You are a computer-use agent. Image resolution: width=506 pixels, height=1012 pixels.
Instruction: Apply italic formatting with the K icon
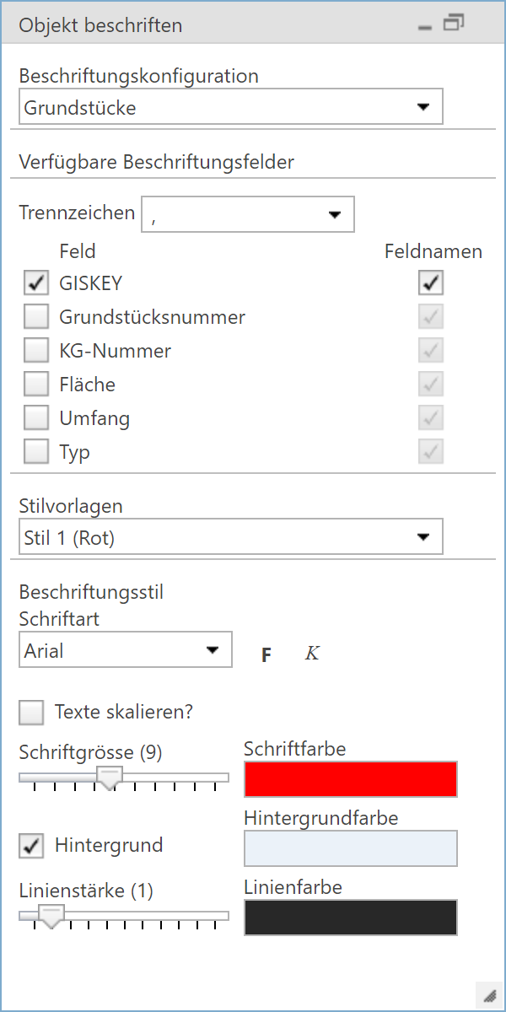pos(311,654)
